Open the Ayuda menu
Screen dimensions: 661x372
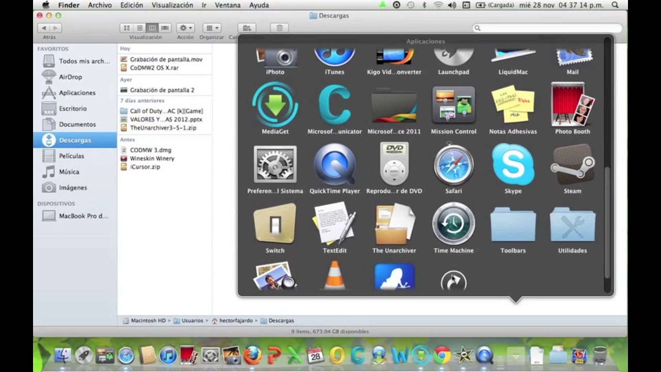[x=259, y=5]
